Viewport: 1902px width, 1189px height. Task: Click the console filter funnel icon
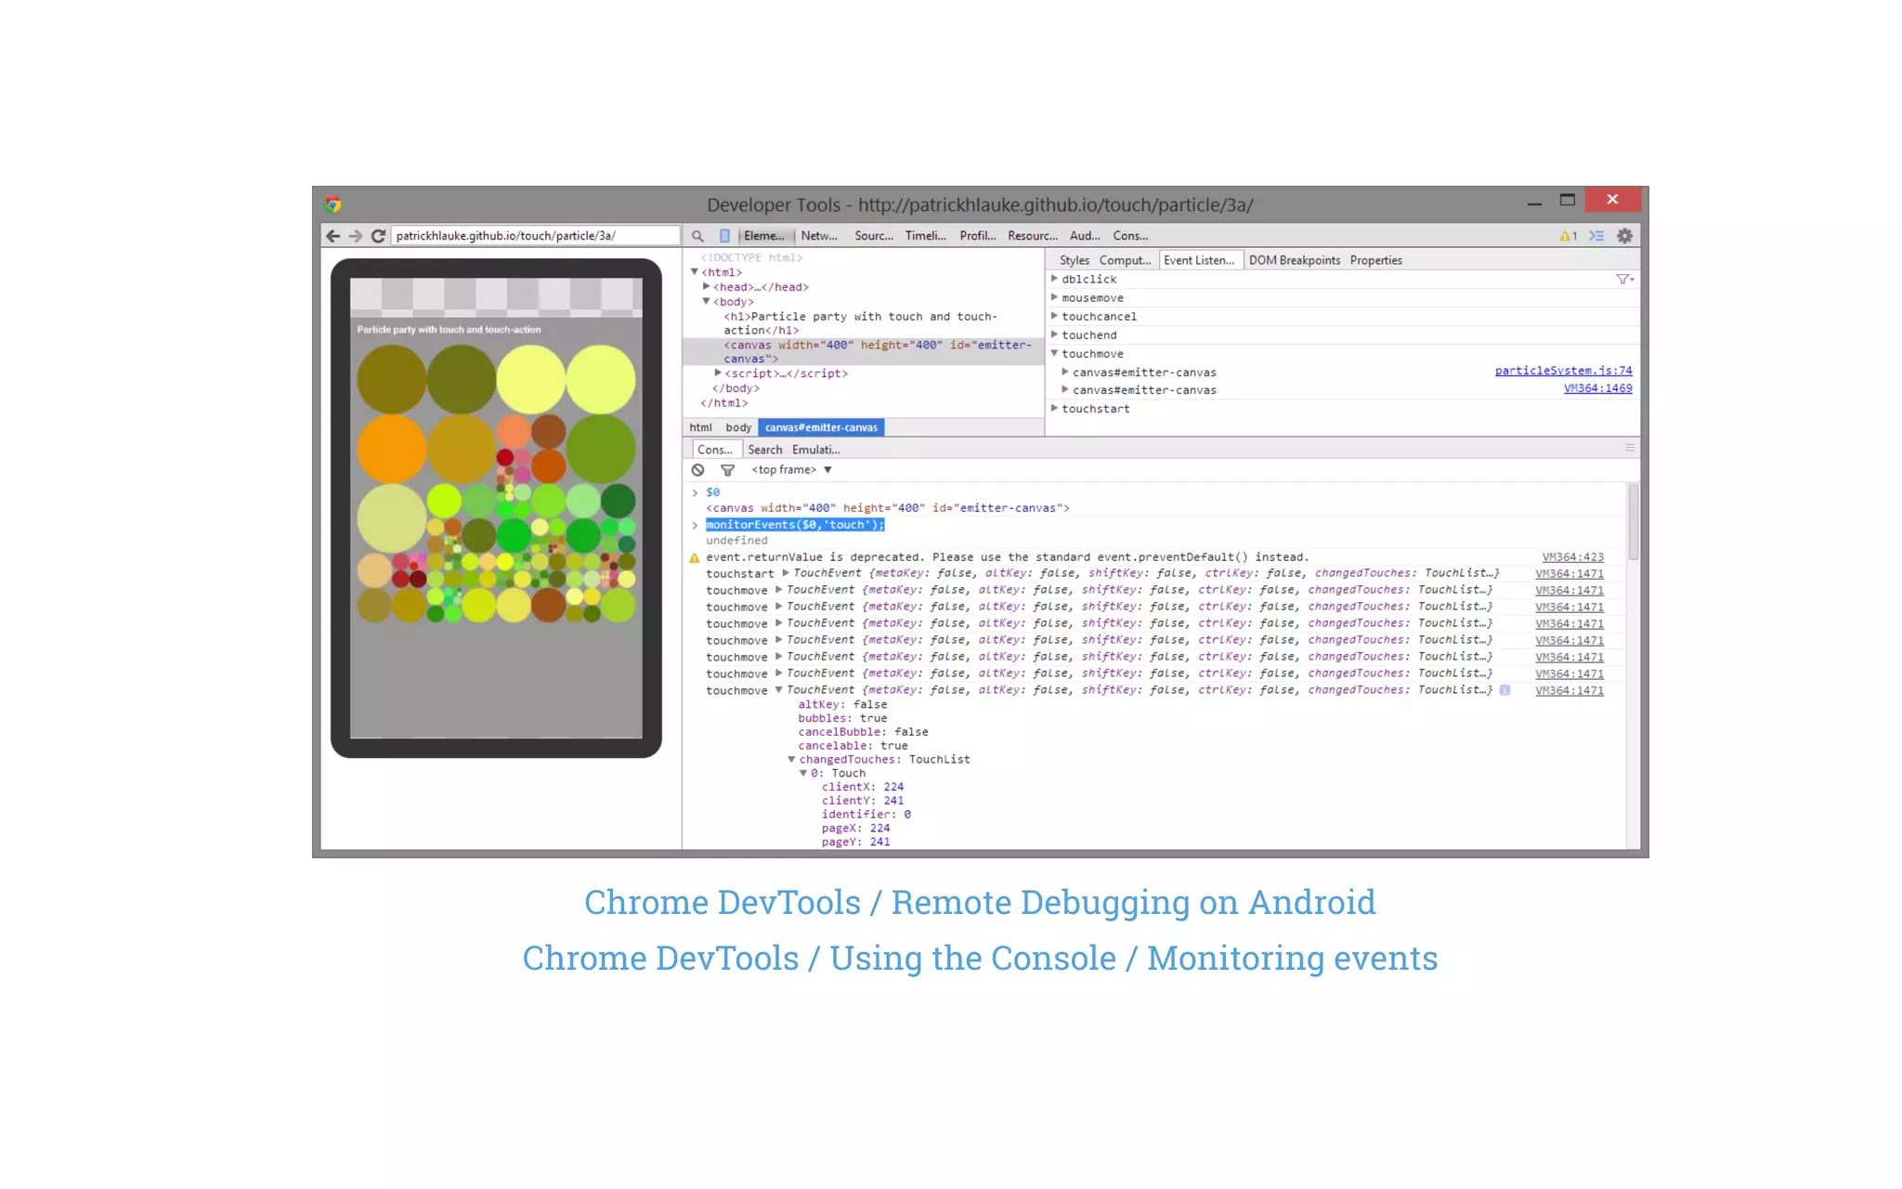727,470
